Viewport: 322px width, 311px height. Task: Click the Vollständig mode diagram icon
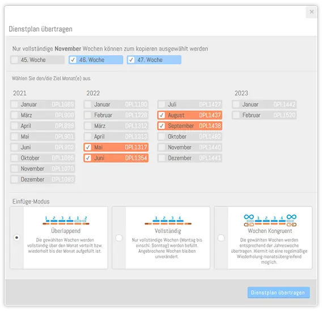(x=168, y=221)
